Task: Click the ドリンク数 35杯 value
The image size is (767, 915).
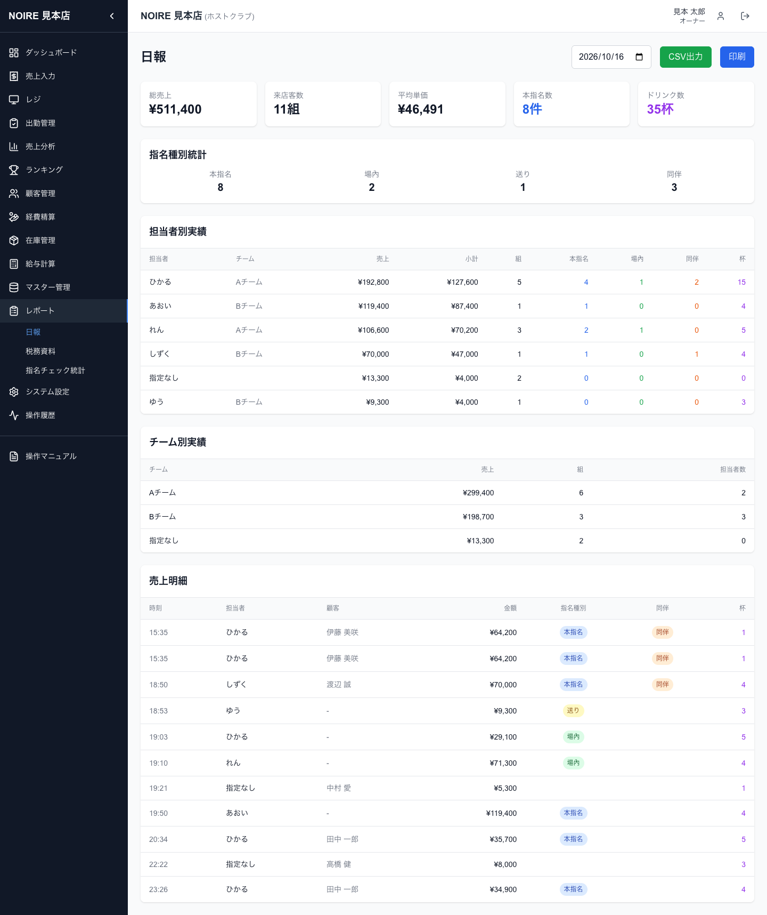Action: click(x=660, y=109)
